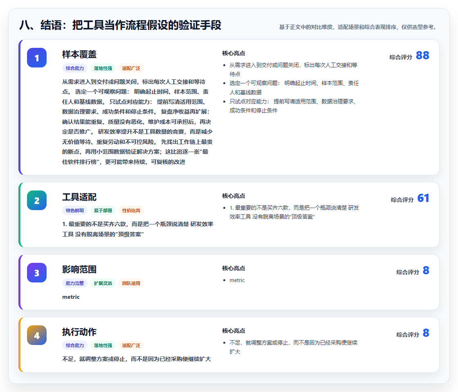Click the score value 61
Viewport: 458px width, 392px height.
(x=423, y=198)
